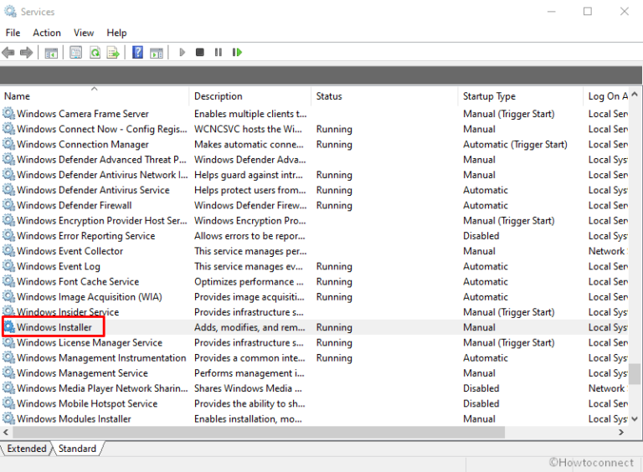The image size is (643, 472).
Task: Sort by the Name column header
Action: click(x=95, y=96)
